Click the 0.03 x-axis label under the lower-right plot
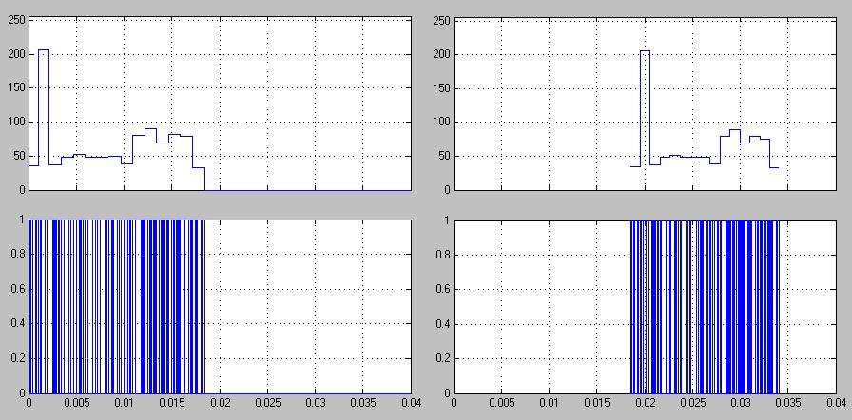The width and height of the screenshot is (852, 420). (741, 403)
